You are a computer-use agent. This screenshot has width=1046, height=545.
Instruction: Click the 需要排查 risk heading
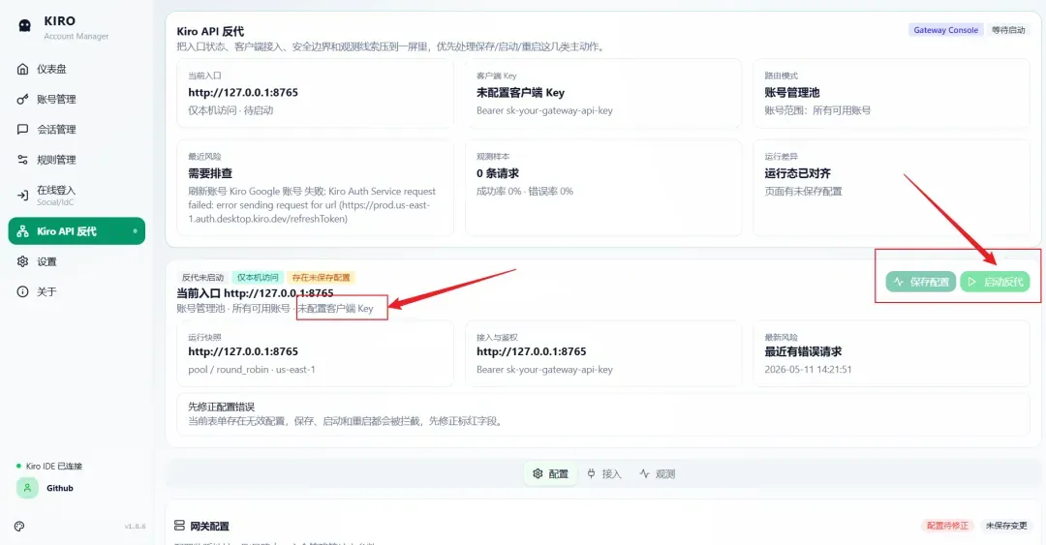tap(210, 173)
